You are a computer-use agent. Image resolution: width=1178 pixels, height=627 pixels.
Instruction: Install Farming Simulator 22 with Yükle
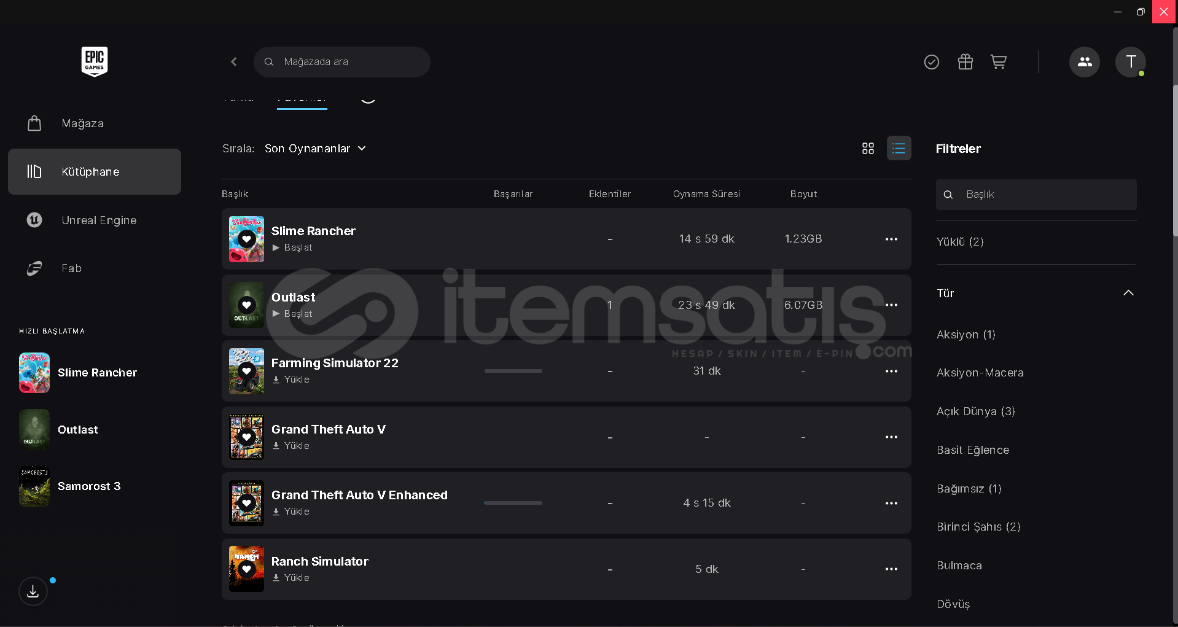[x=291, y=380]
